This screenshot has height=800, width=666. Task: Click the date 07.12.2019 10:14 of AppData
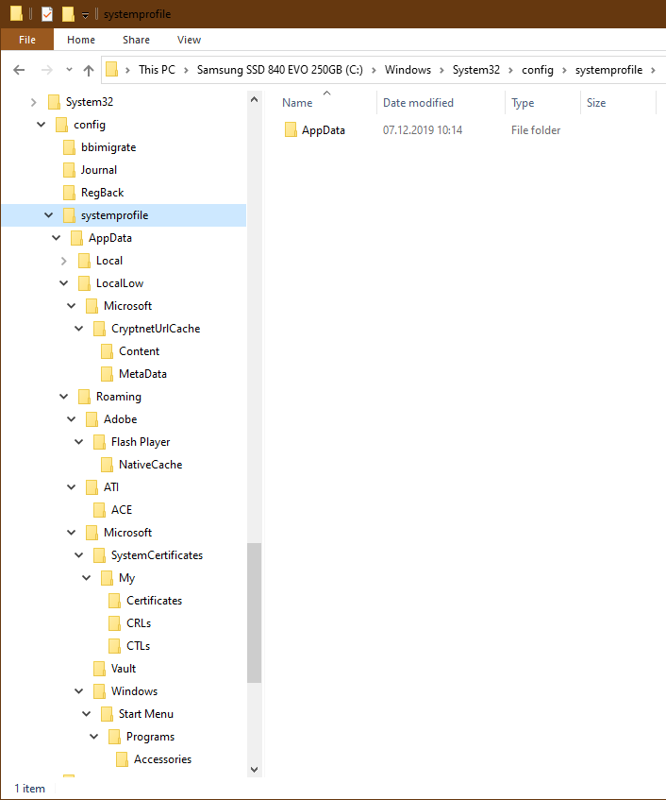click(423, 130)
